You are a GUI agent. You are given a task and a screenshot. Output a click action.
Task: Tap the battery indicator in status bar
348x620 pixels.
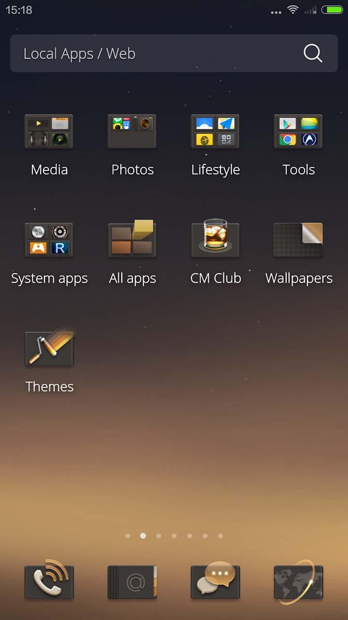[x=332, y=10]
